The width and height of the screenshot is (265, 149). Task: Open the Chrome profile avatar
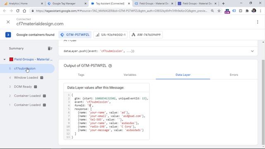254,11
